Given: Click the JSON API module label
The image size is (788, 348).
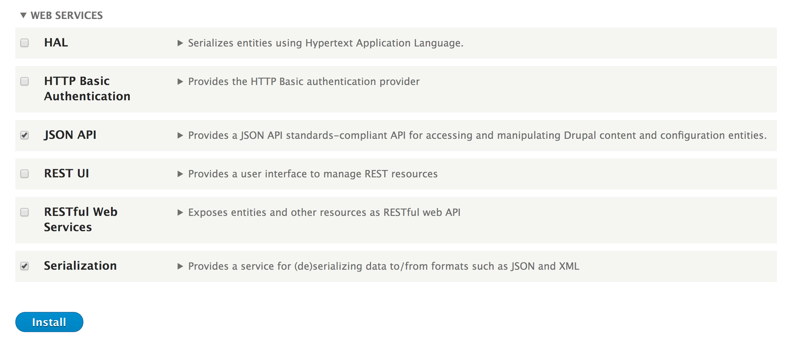Looking at the screenshot, I should (x=70, y=135).
